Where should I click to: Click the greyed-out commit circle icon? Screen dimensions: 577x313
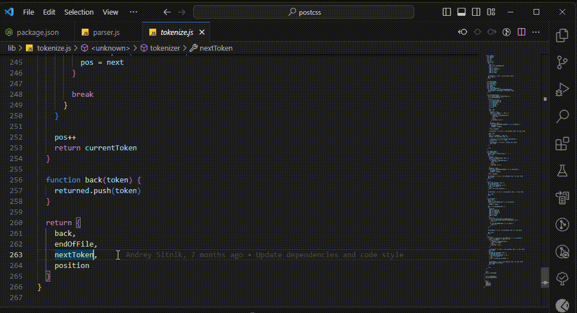(x=478, y=32)
